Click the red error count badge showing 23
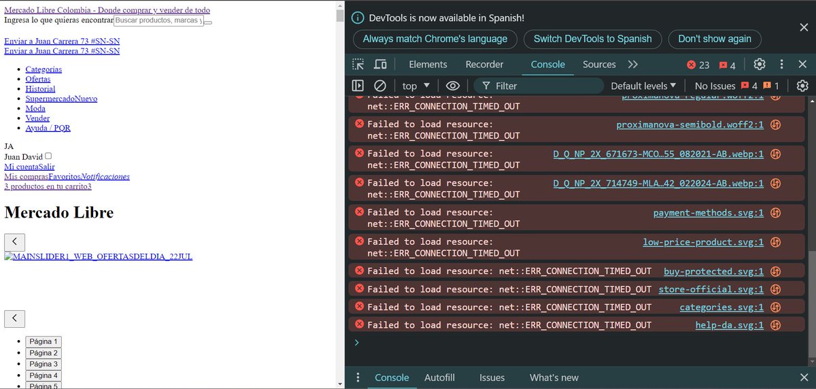This screenshot has width=816, height=389. pos(698,65)
